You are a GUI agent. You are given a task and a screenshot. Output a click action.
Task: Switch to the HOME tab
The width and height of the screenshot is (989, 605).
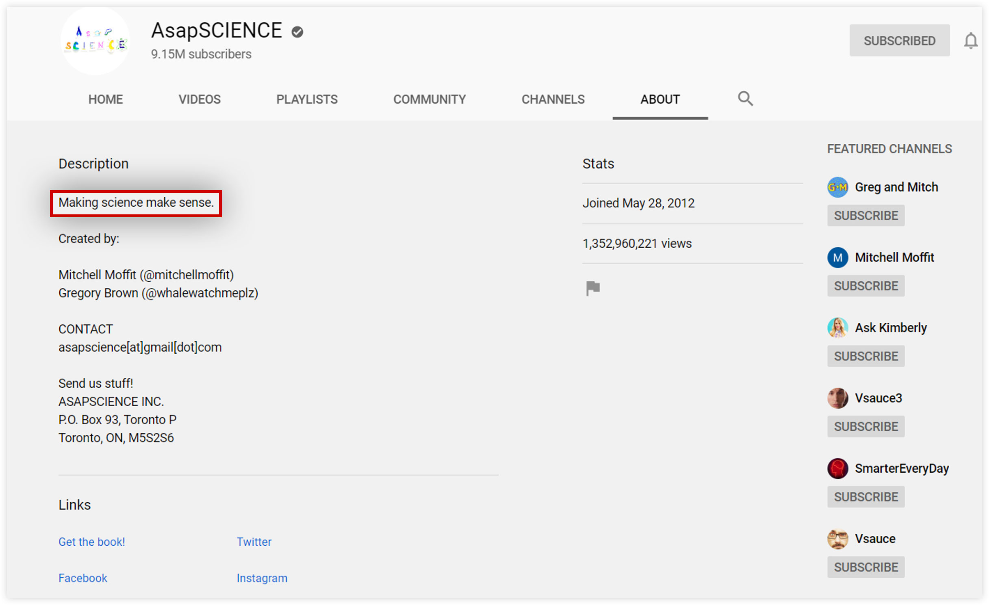106,99
